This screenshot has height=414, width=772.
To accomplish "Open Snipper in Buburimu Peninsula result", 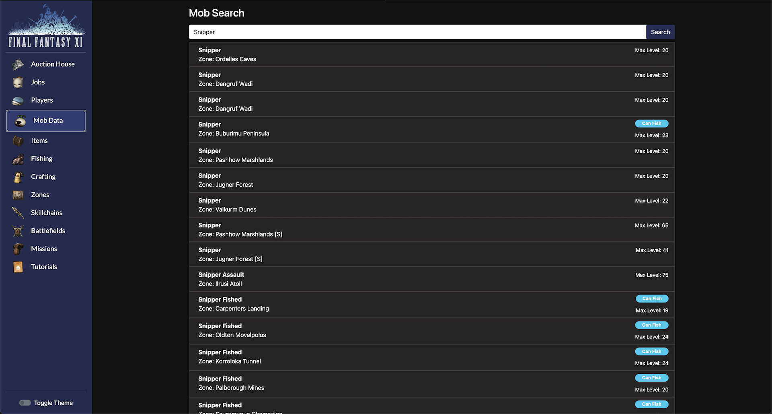I will point(432,129).
